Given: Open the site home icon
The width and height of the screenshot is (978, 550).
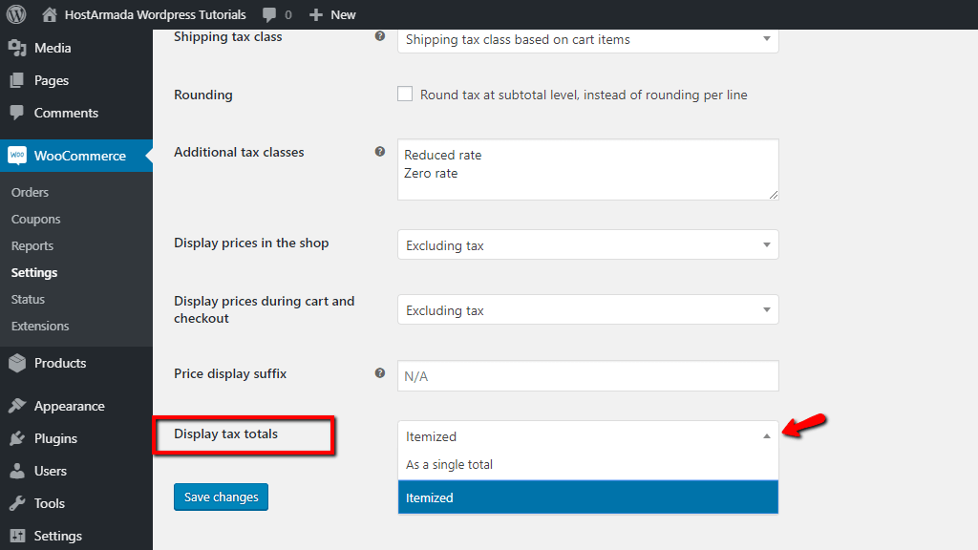Looking at the screenshot, I should 50,14.
